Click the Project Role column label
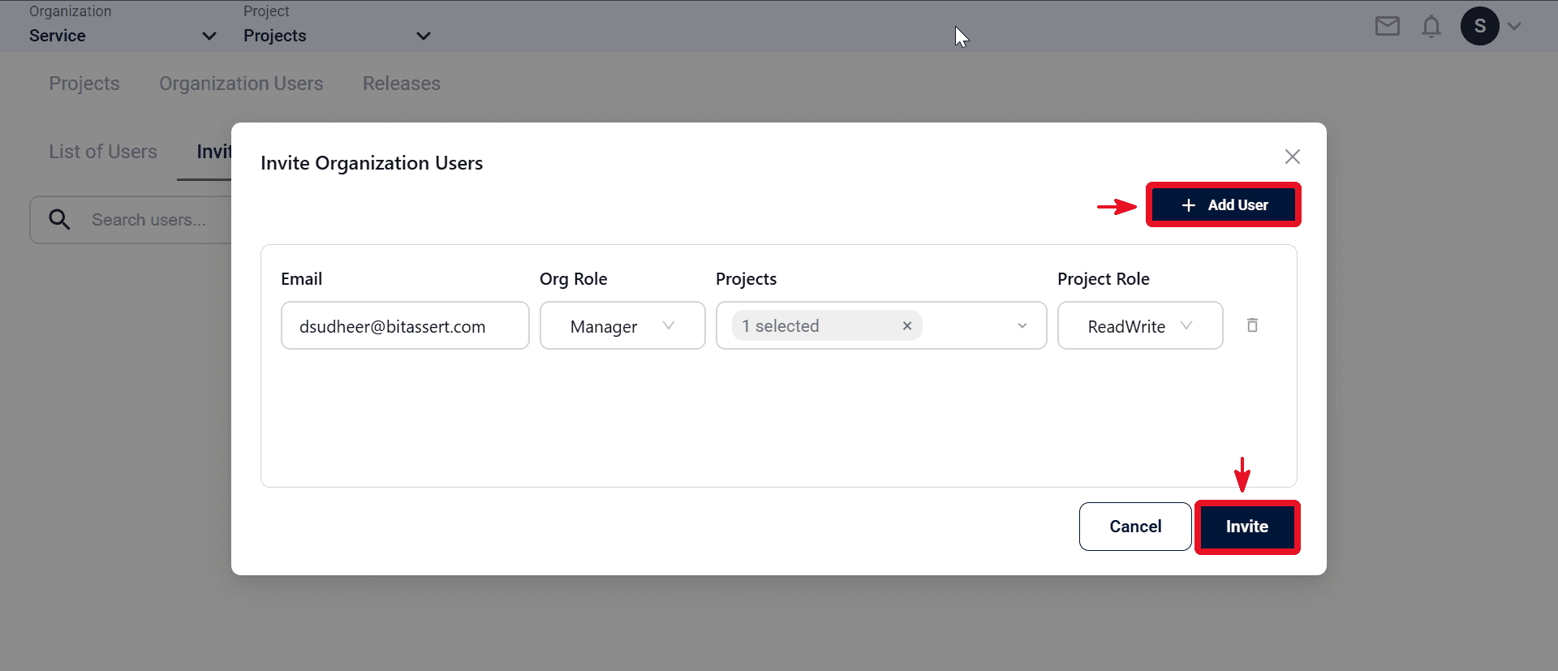Viewport: 1558px width, 671px height. (1104, 279)
